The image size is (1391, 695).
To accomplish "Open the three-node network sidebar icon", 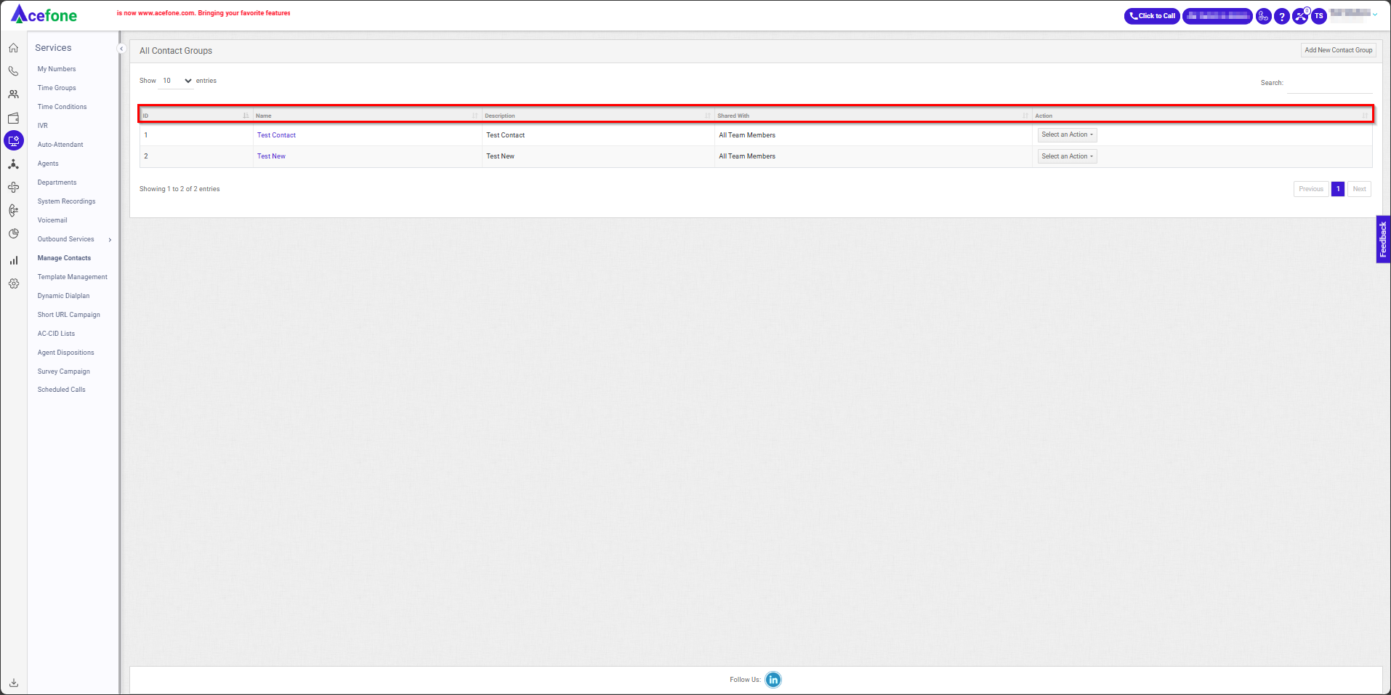I will [x=13, y=164].
